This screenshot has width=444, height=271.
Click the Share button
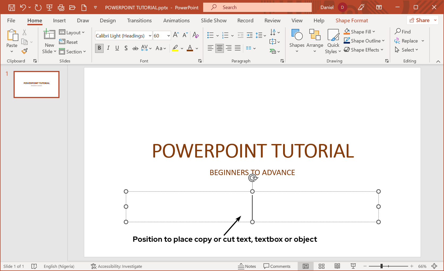(420, 20)
